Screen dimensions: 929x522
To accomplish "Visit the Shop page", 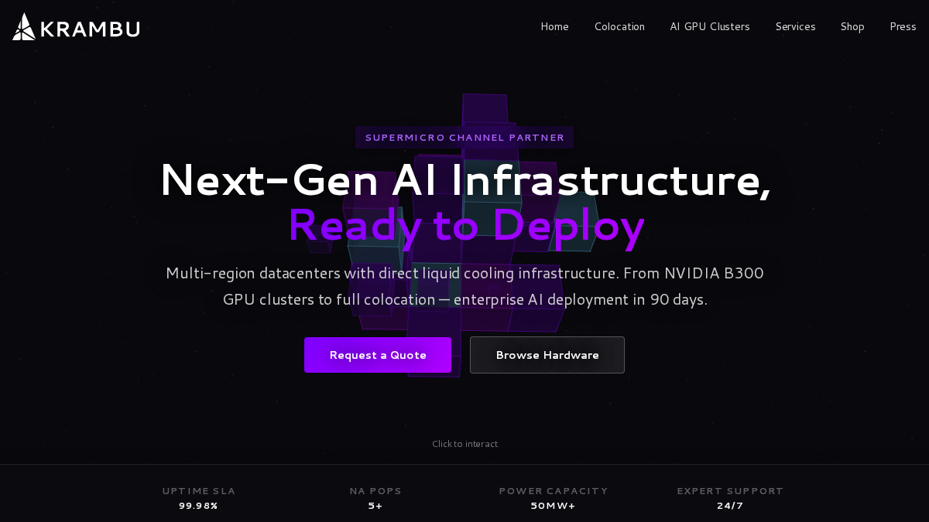I will (852, 26).
